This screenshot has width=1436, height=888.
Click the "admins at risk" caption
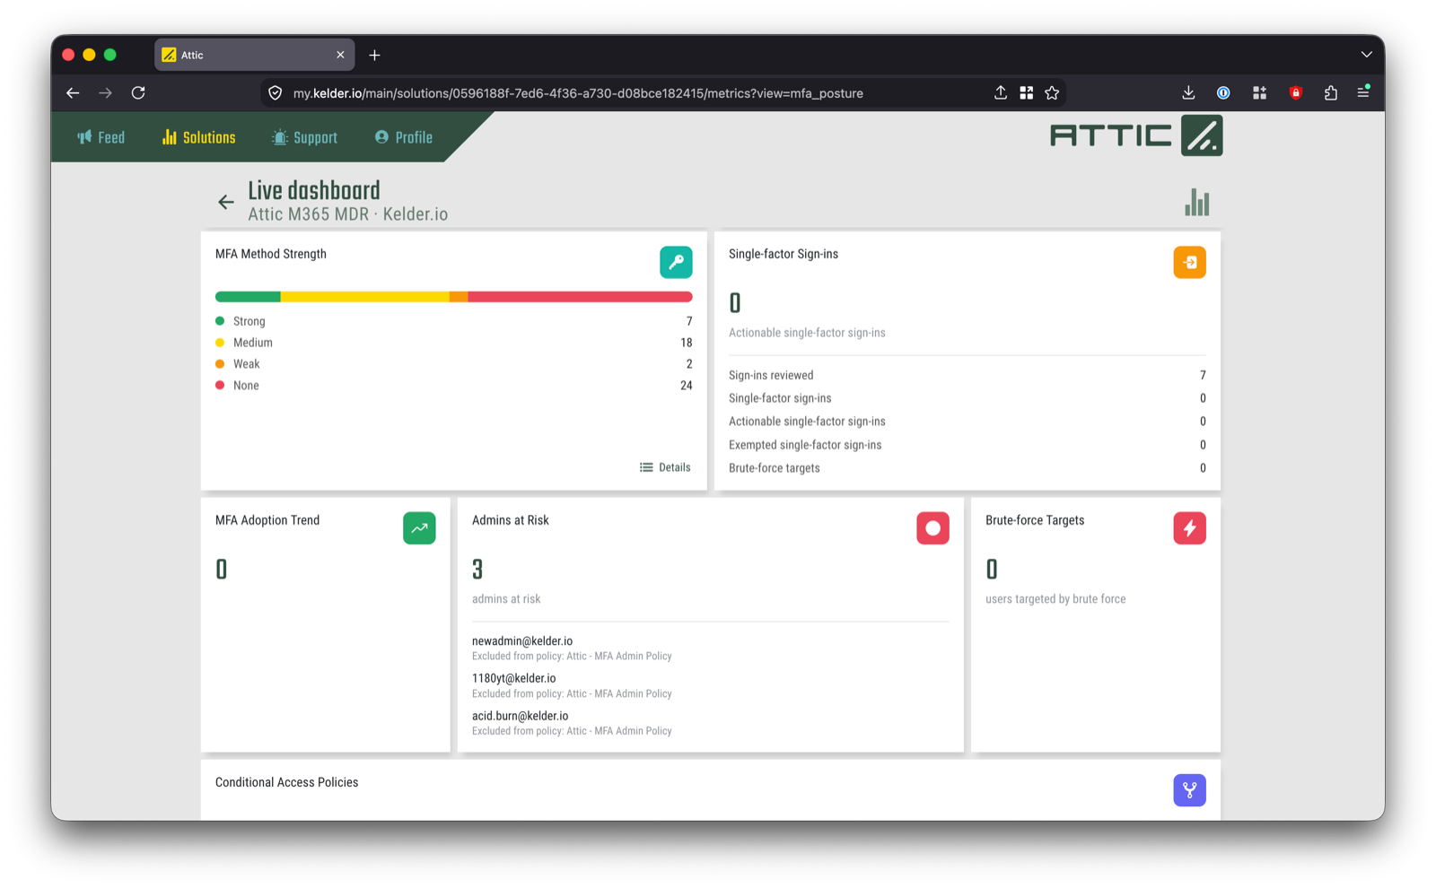tap(506, 599)
